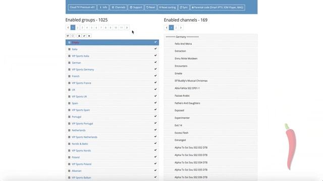The width and height of the screenshot is (323, 181).
Task: Click the drag handle icon of Spain group
Action: (69, 103)
